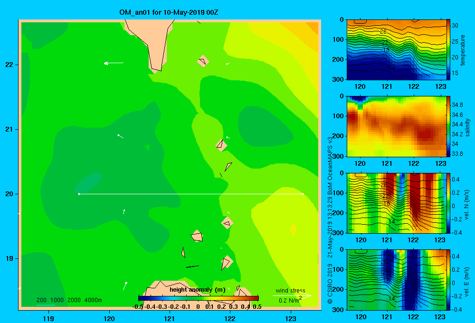
Task: Click longitude label 123 on main map axis
Action: tap(291, 318)
